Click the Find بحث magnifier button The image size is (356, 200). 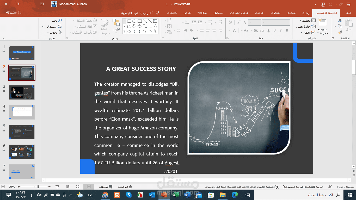pos(57,20)
